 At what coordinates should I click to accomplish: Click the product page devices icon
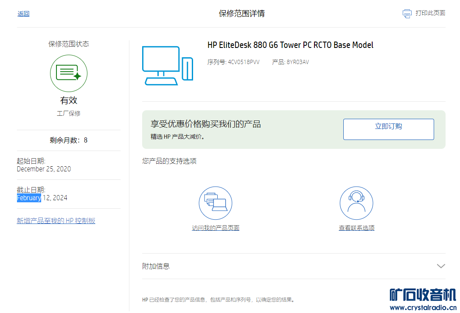tap(216, 203)
